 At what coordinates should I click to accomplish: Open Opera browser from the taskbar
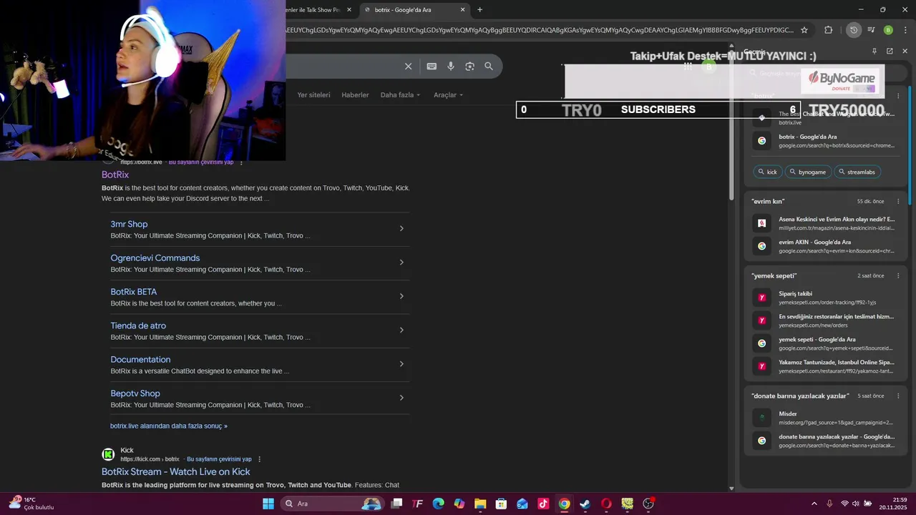click(606, 504)
